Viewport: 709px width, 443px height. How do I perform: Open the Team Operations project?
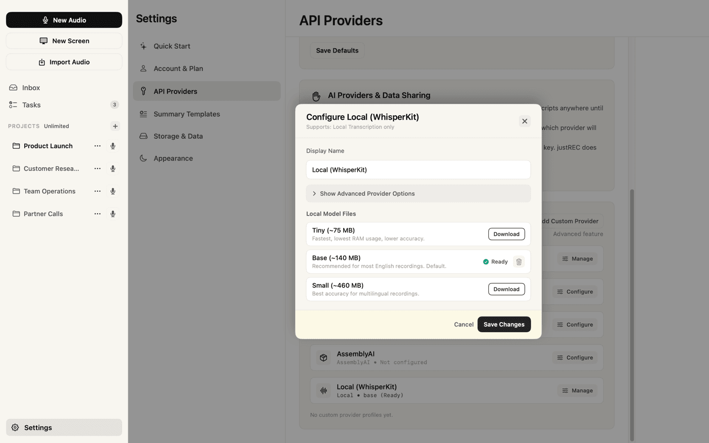point(49,191)
